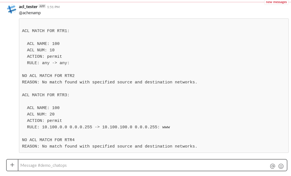Click the @achenamp mention
291x176 pixels.
[x=30, y=13]
